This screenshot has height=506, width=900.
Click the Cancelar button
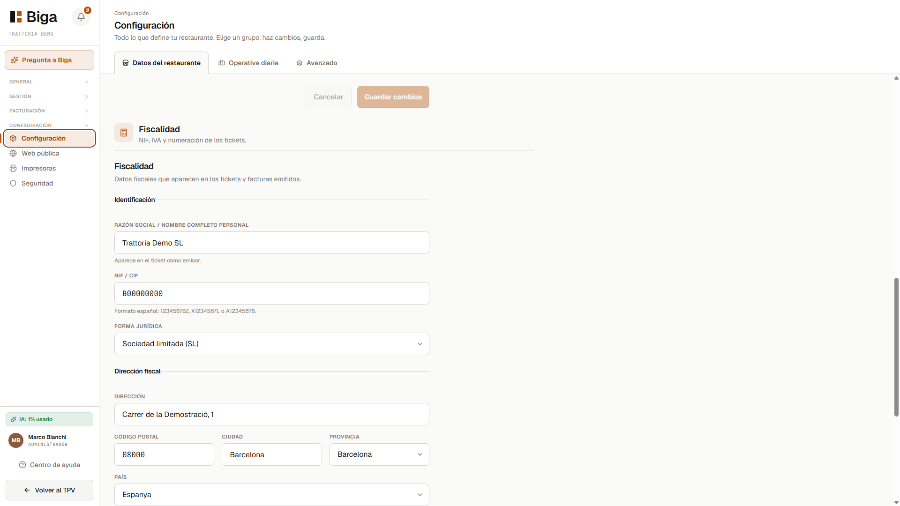(x=328, y=97)
